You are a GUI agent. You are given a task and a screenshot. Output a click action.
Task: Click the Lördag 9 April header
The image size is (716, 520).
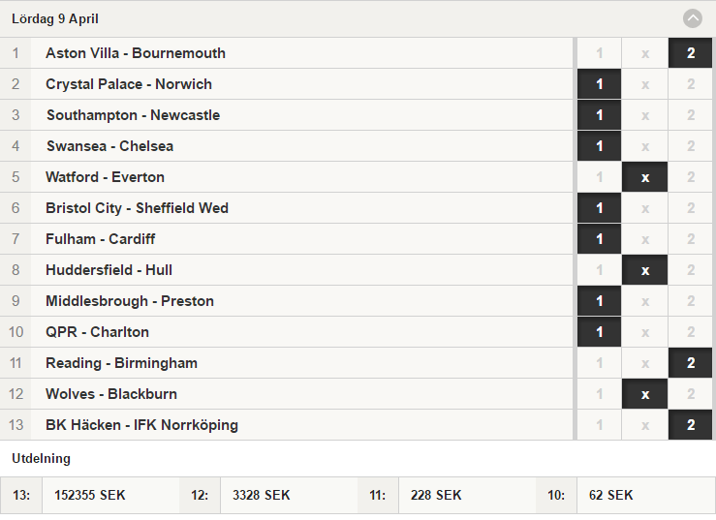coord(55,18)
